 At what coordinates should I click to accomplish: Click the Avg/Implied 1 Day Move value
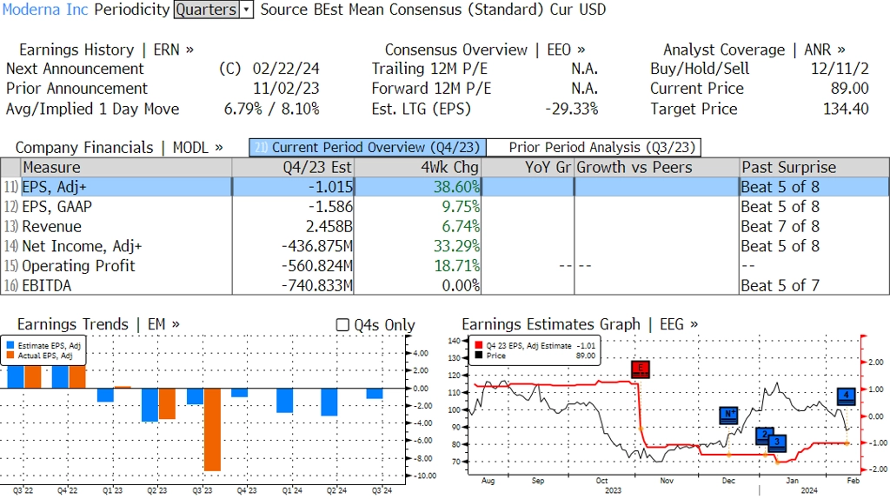[271, 109]
